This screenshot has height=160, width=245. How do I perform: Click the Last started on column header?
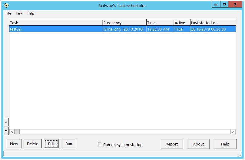point(213,23)
